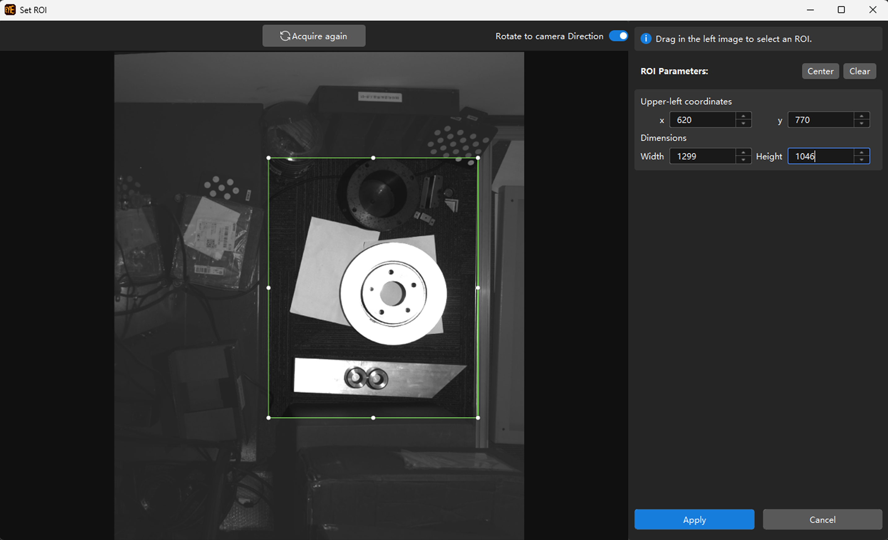888x540 pixels.
Task: Select the Height input field
Action: click(x=821, y=156)
